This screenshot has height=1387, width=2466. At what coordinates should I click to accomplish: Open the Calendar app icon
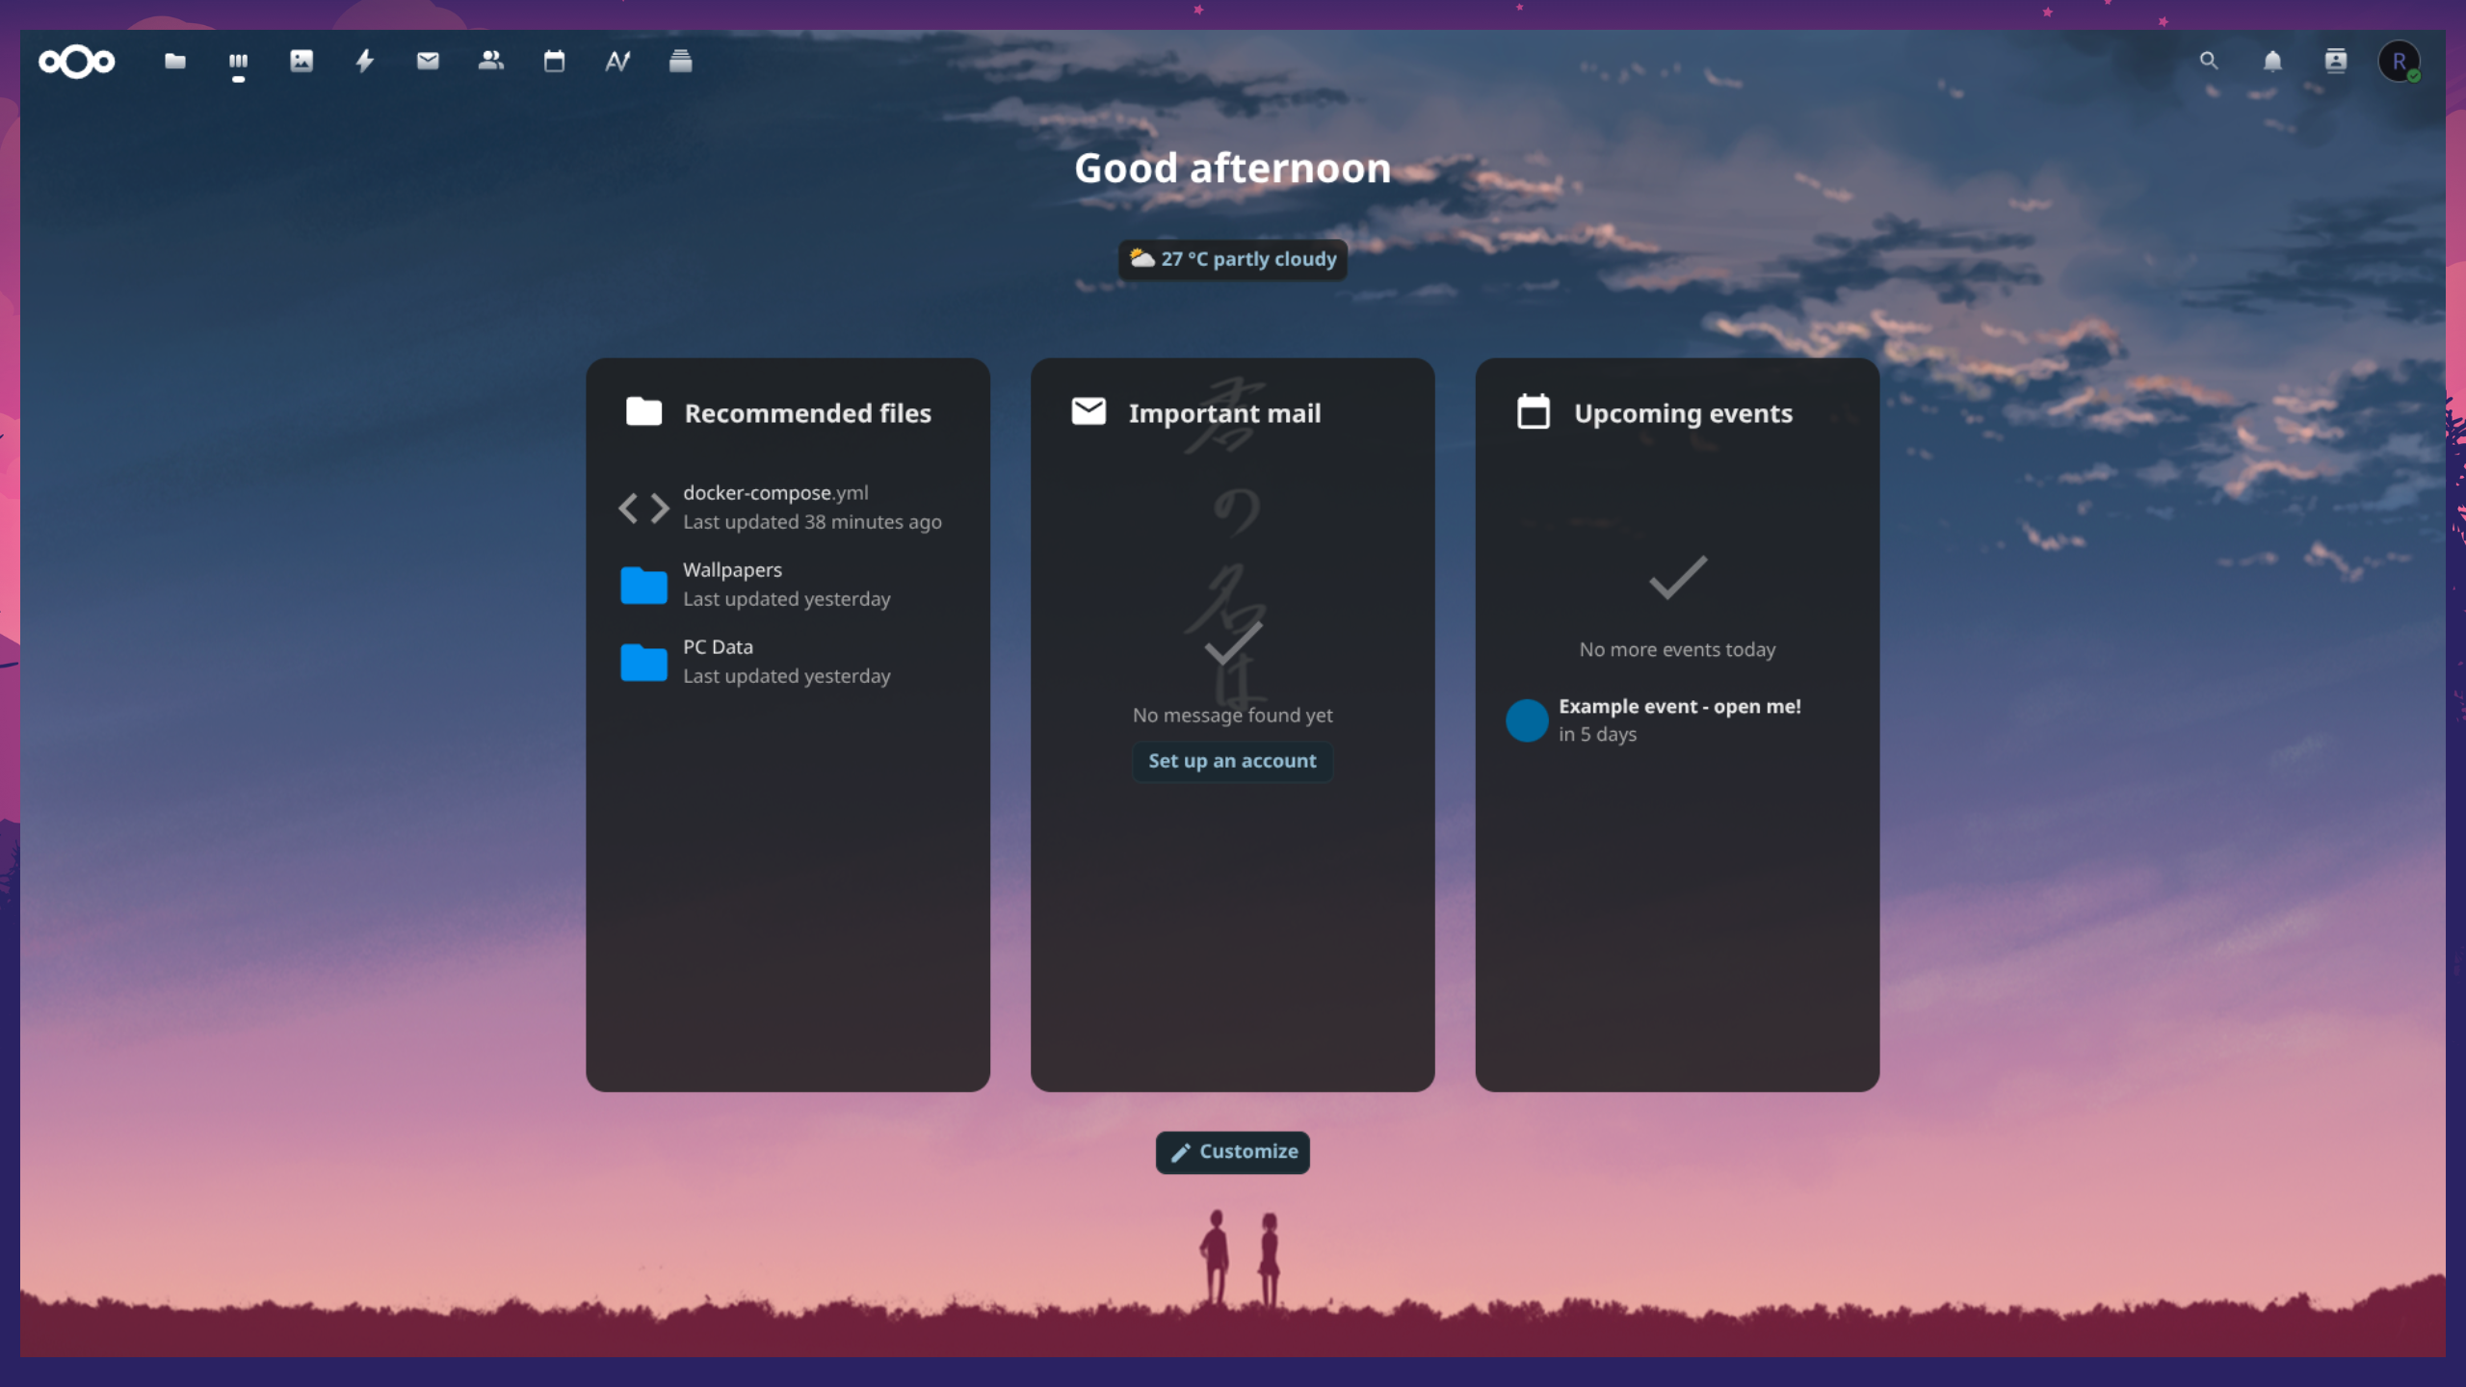554,62
